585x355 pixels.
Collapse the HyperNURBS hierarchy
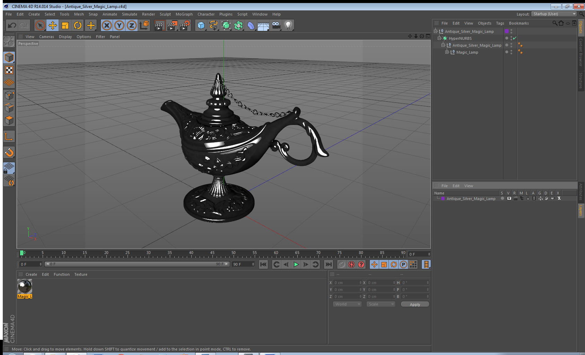(x=439, y=38)
